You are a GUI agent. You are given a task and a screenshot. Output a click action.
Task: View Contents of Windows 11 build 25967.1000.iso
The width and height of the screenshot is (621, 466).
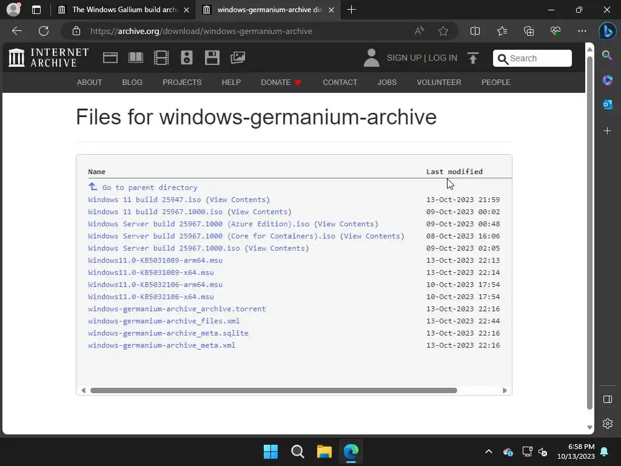click(x=260, y=212)
